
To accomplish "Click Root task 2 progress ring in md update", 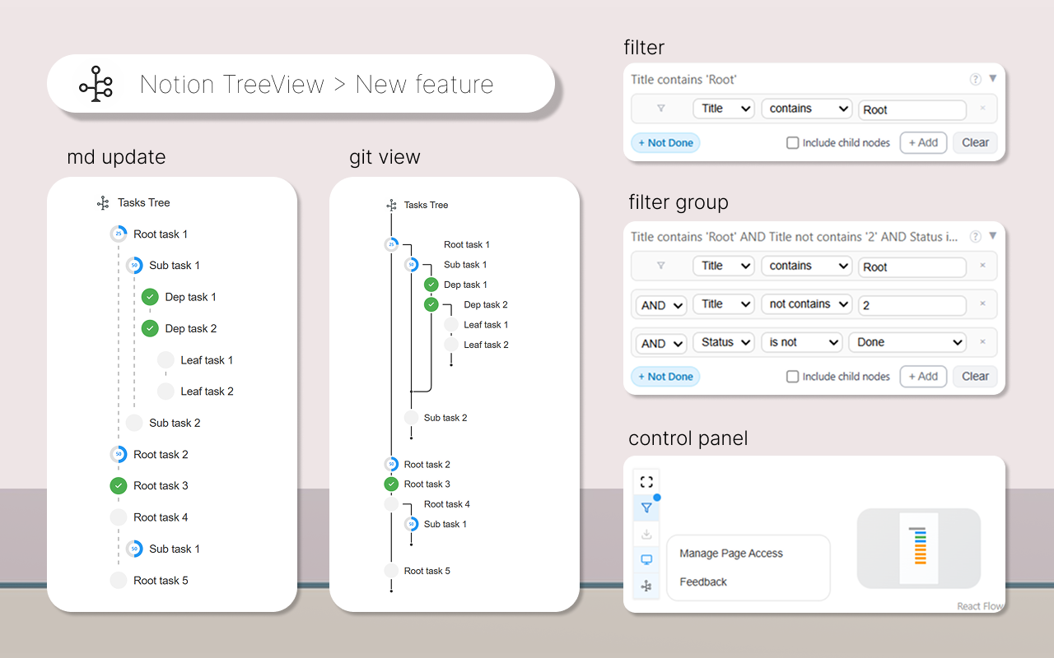I will pos(119,454).
